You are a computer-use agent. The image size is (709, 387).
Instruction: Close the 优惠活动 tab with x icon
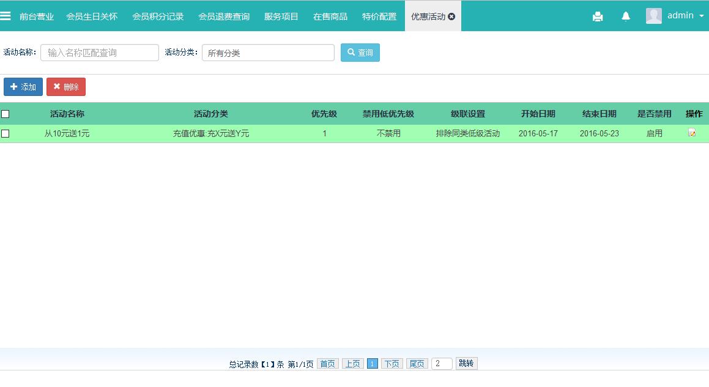451,17
